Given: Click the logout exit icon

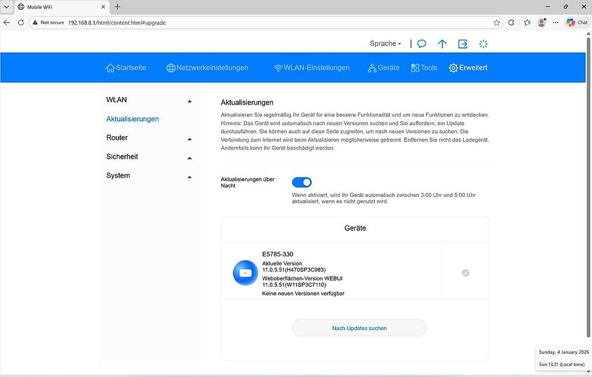Looking at the screenshot, I should coord(463,44).
